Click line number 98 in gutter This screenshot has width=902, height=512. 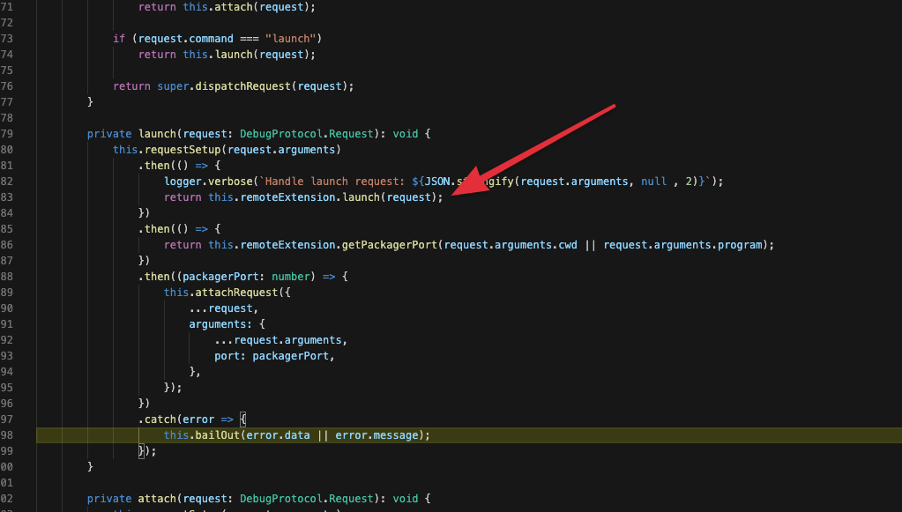click(7, 435)
